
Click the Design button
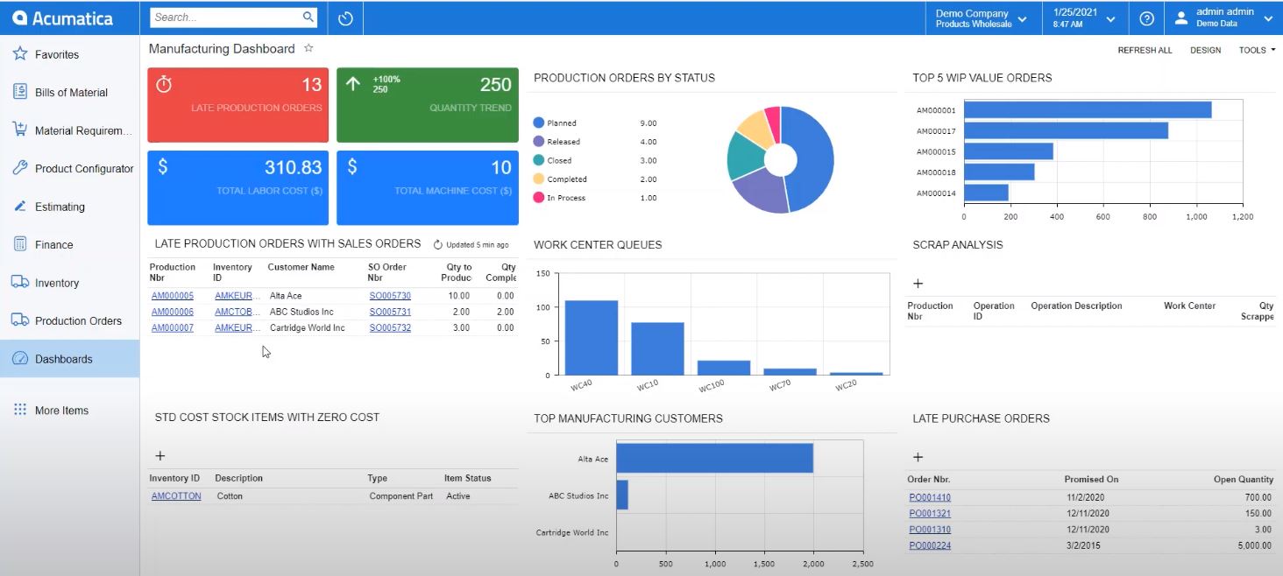[1205, 50]
